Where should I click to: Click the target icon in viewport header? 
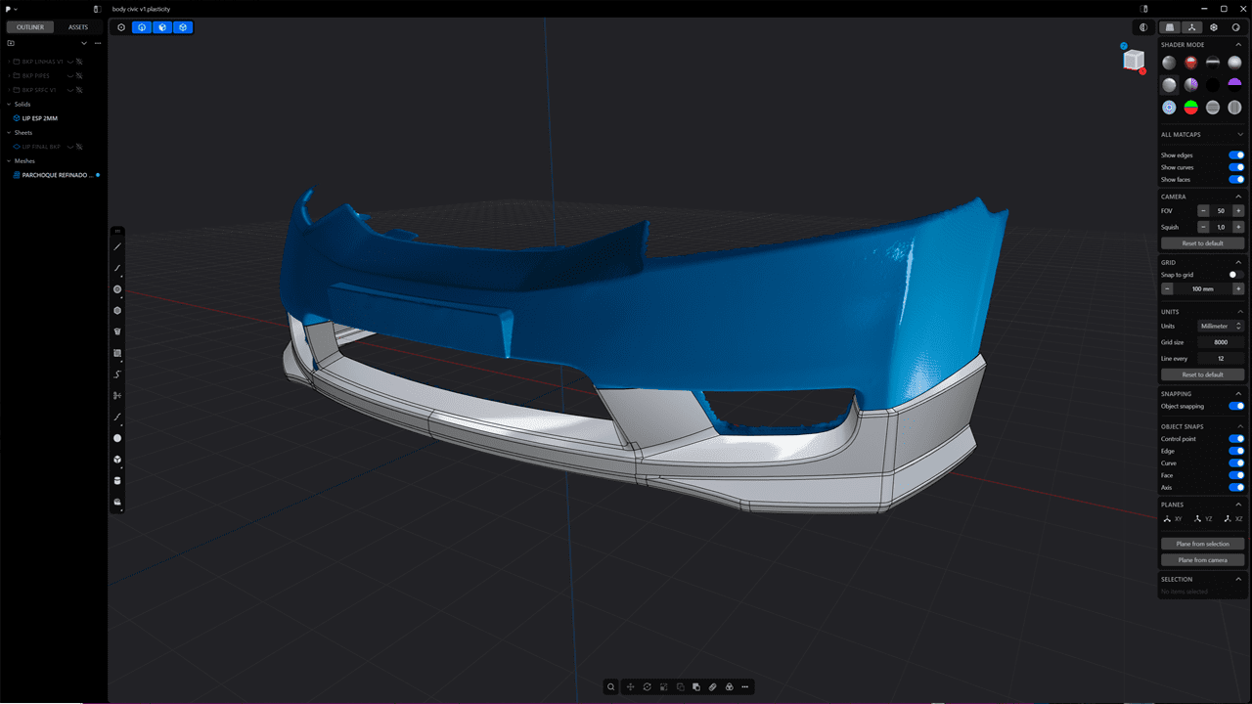tap(121, 27)
